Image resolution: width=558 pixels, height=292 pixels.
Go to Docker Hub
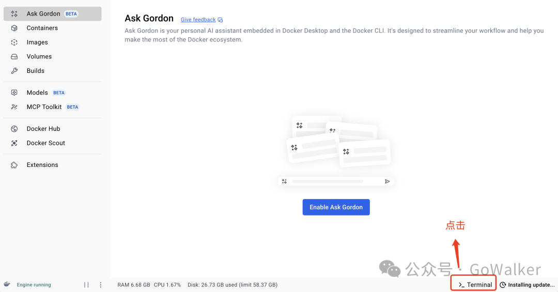53,129
